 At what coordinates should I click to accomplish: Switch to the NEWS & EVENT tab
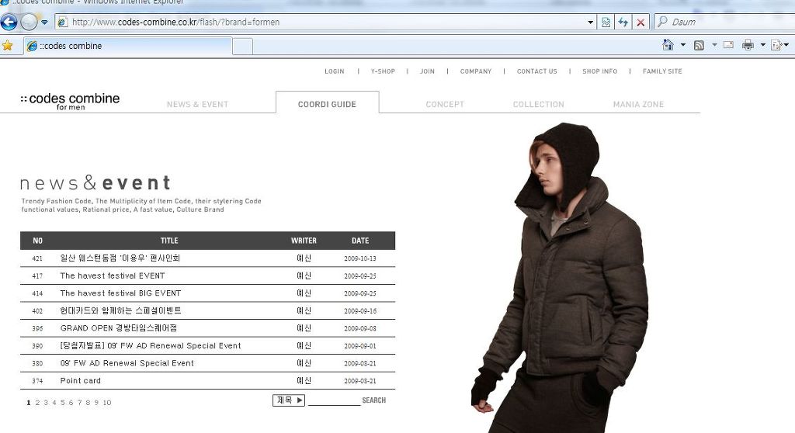pyautogui.click(x=197, y=104)
